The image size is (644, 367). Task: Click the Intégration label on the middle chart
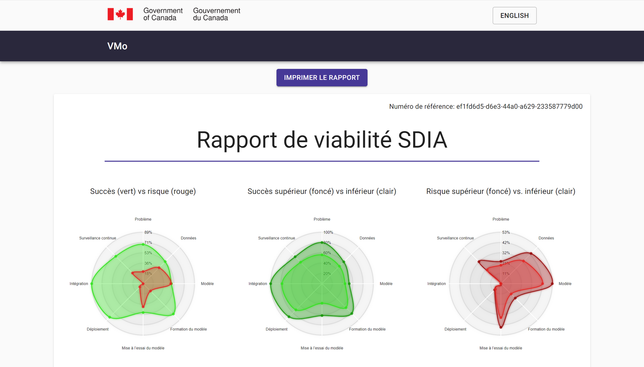coord(258,284)
